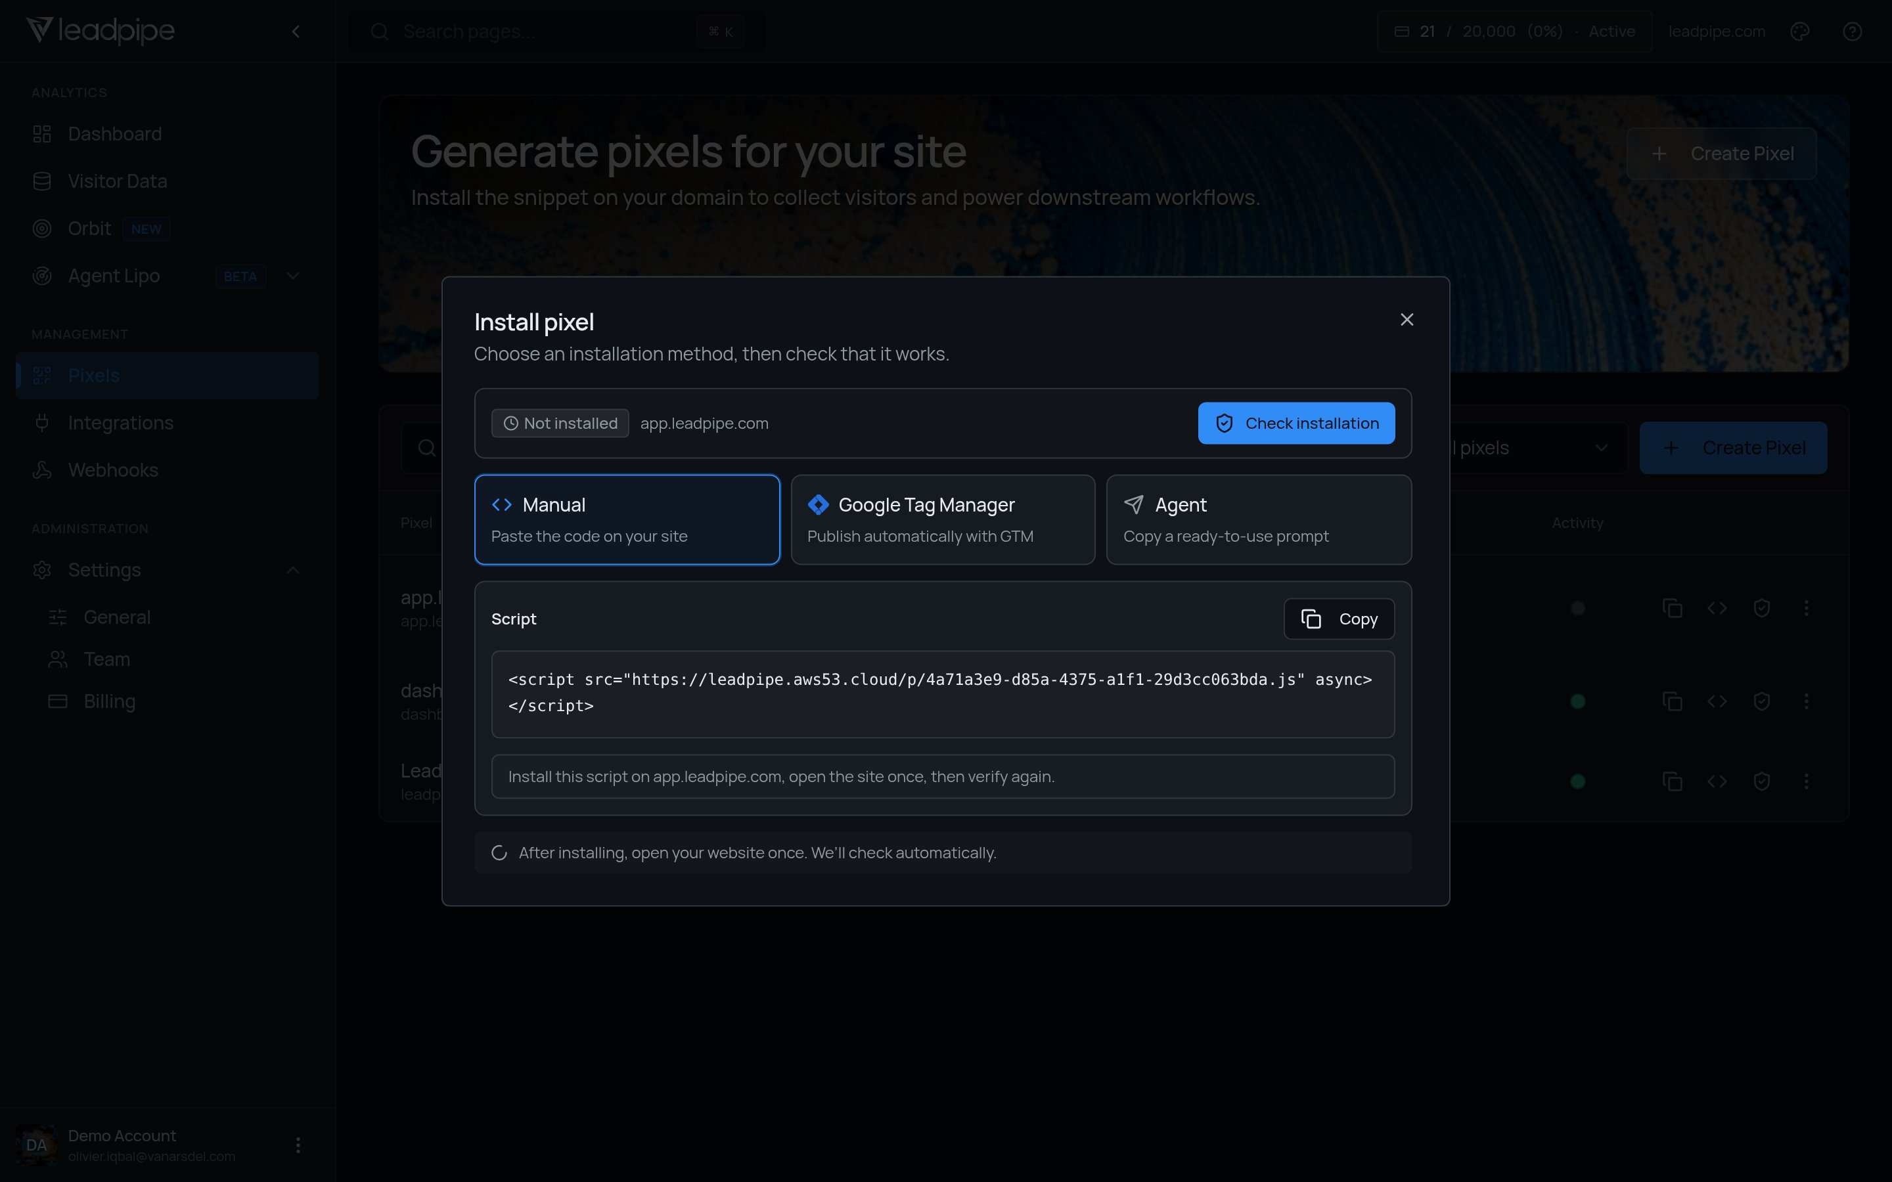Select Google Tag Manager installation method

[x=943, y=520]
